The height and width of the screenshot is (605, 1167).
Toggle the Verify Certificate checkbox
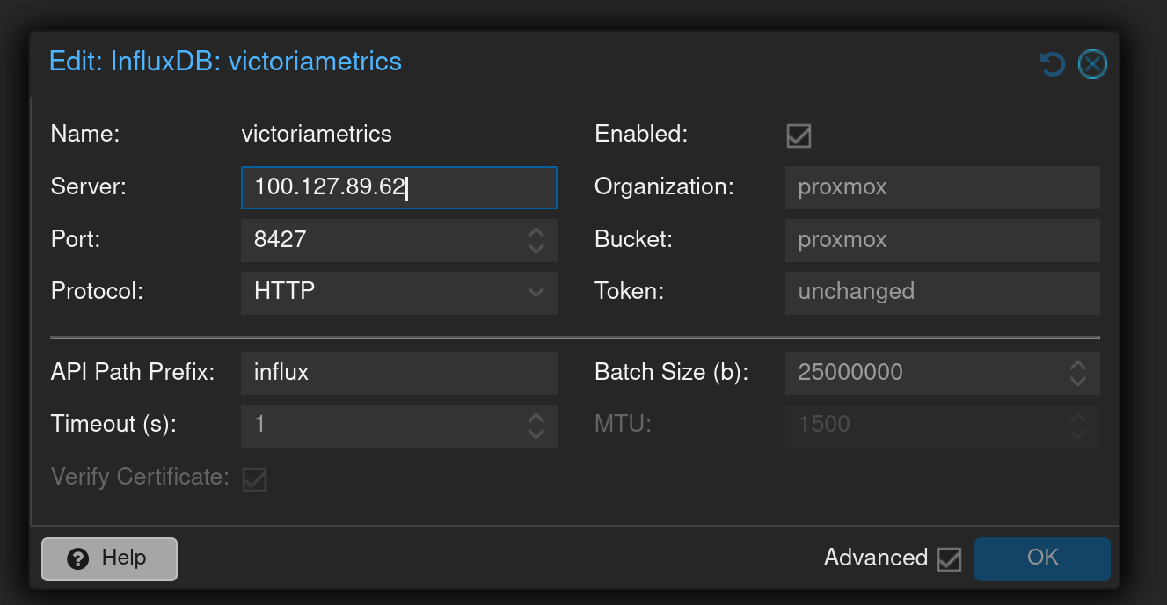(255, 479)
